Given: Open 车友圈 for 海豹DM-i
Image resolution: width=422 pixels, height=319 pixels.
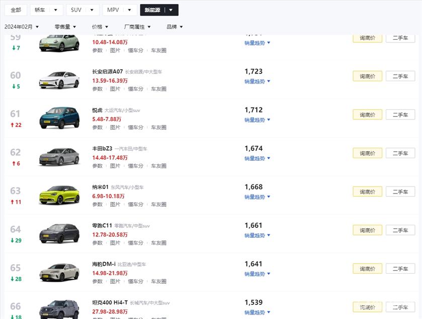Looking at the screenshot, I should point(158,281).
